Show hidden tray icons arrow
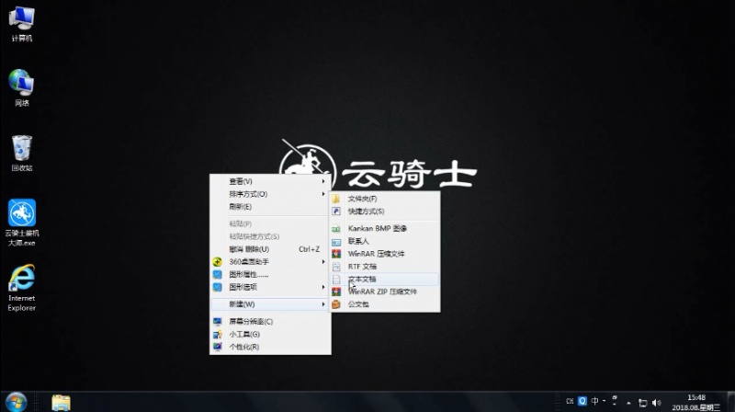The image size is (735, 412). click(x=628, y=403)
